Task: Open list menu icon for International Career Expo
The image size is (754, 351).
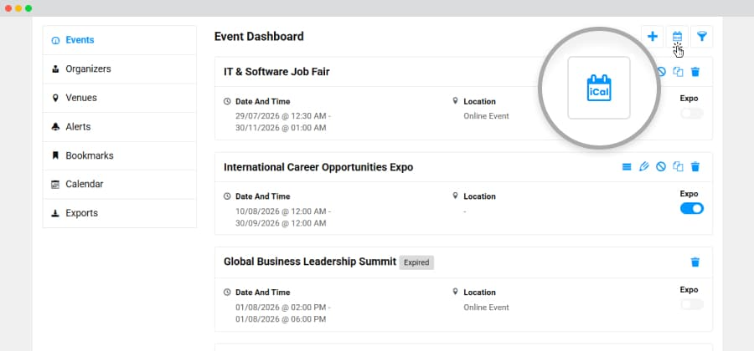Action: (627, 167)
